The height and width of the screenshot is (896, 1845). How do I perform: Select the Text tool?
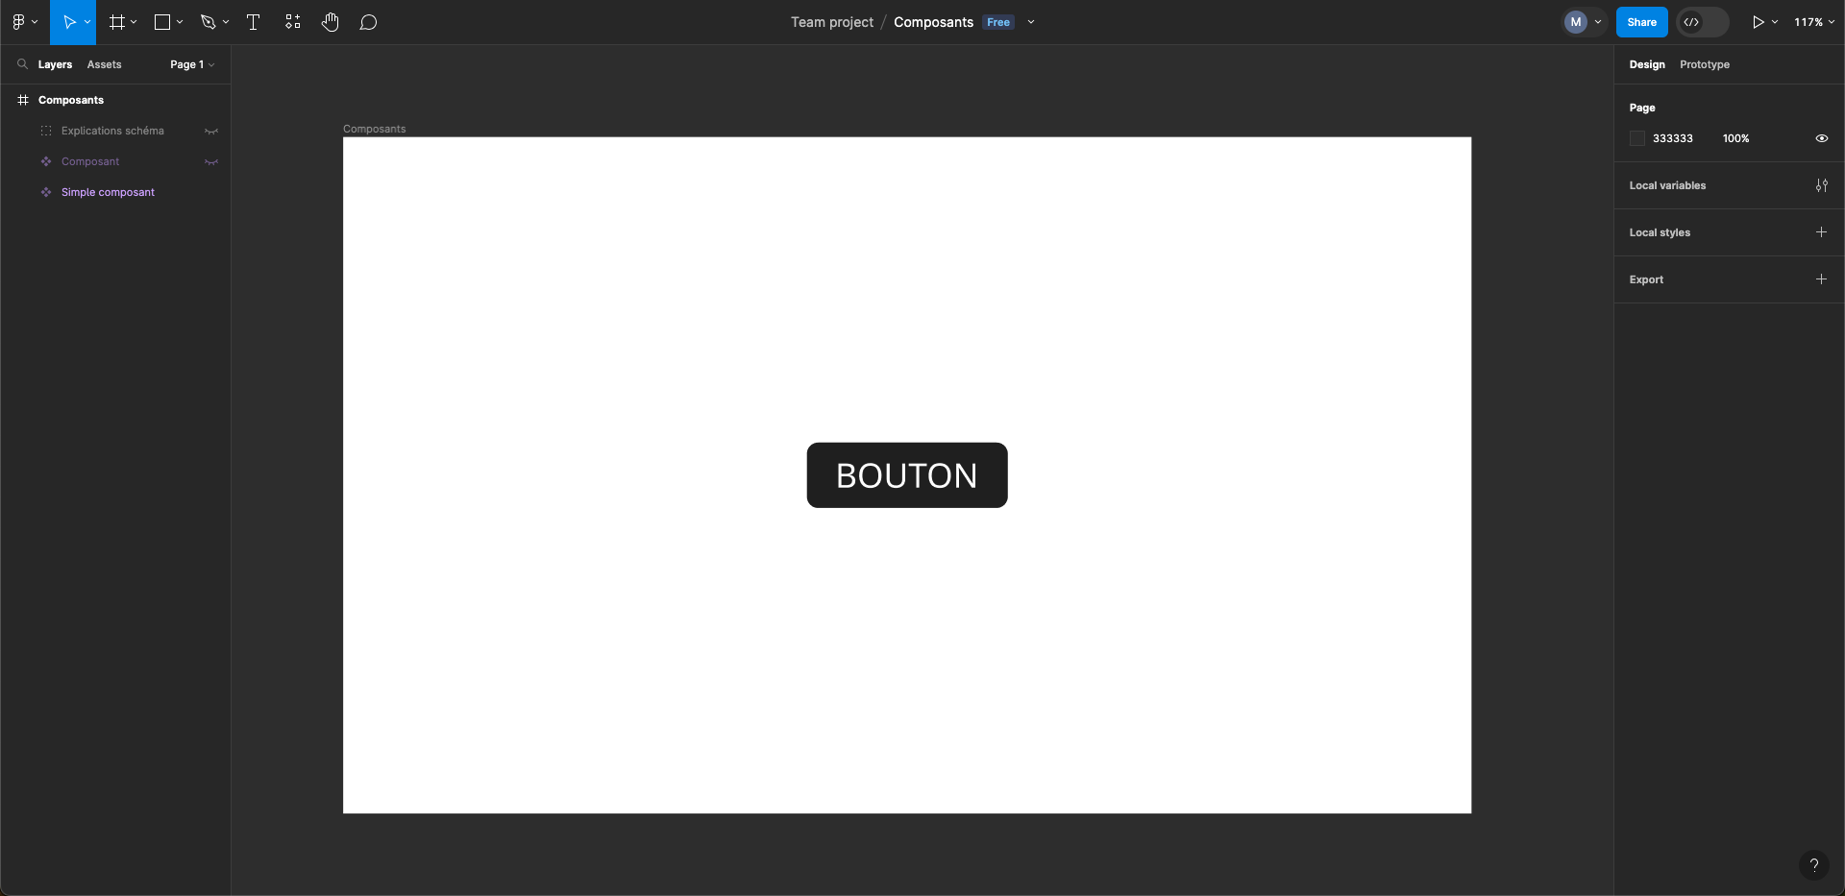point(254,22)
